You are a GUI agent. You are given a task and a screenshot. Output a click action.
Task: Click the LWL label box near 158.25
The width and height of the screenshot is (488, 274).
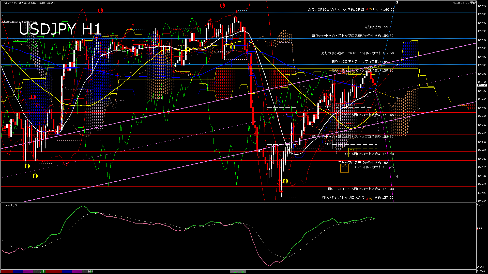pyautogui.click(x=344, y=165)
